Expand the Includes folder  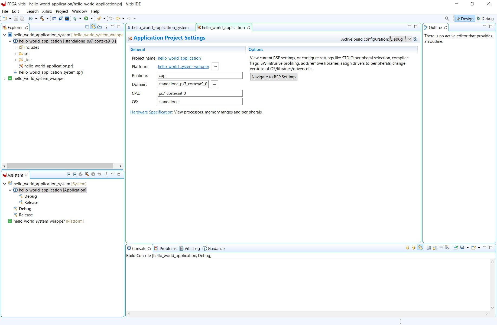tap(15, 47)
